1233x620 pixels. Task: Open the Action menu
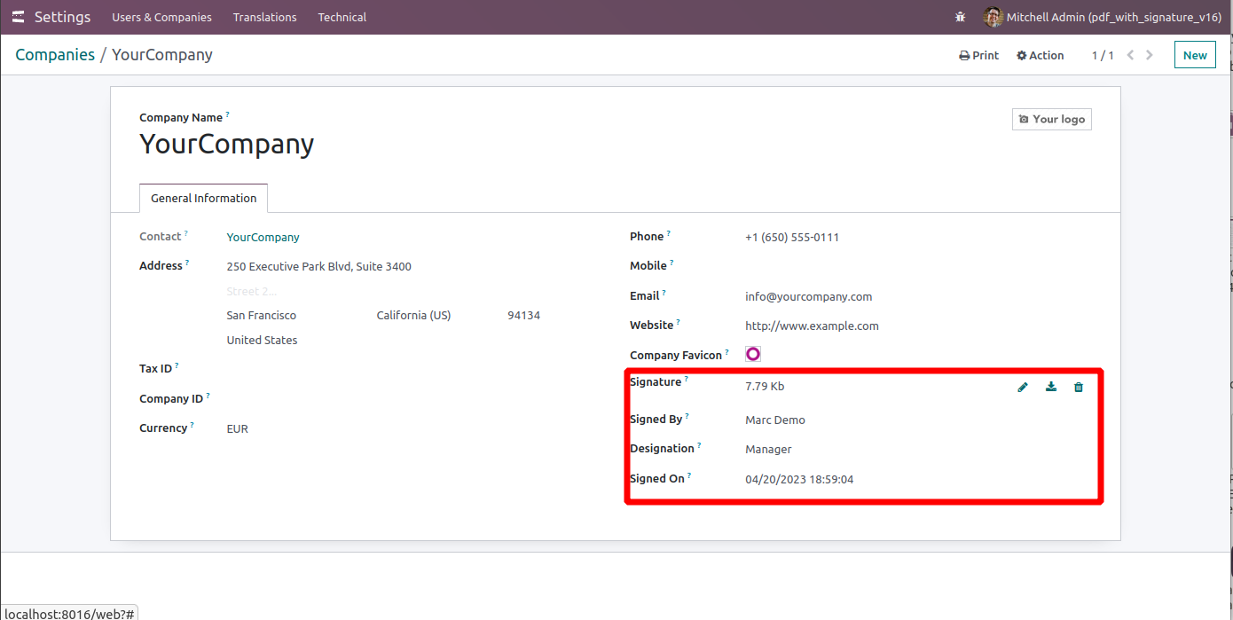pos(1040,55)
